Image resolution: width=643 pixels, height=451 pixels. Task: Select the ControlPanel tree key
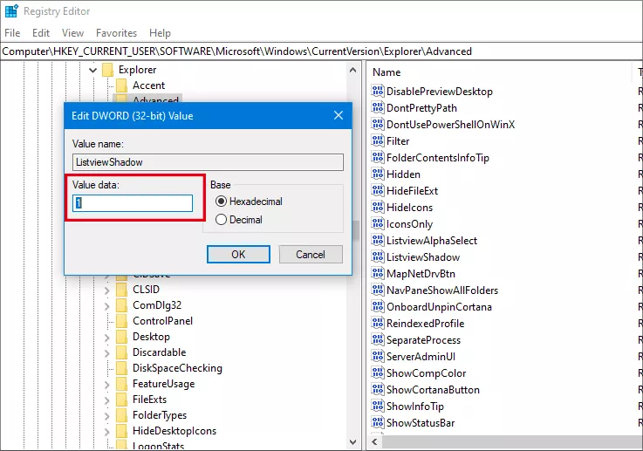point(162,321)
